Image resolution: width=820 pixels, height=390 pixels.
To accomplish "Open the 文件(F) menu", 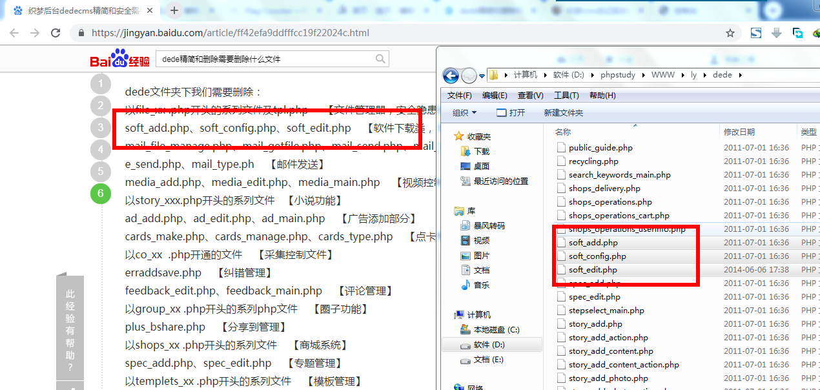I will tap(459, 95).
